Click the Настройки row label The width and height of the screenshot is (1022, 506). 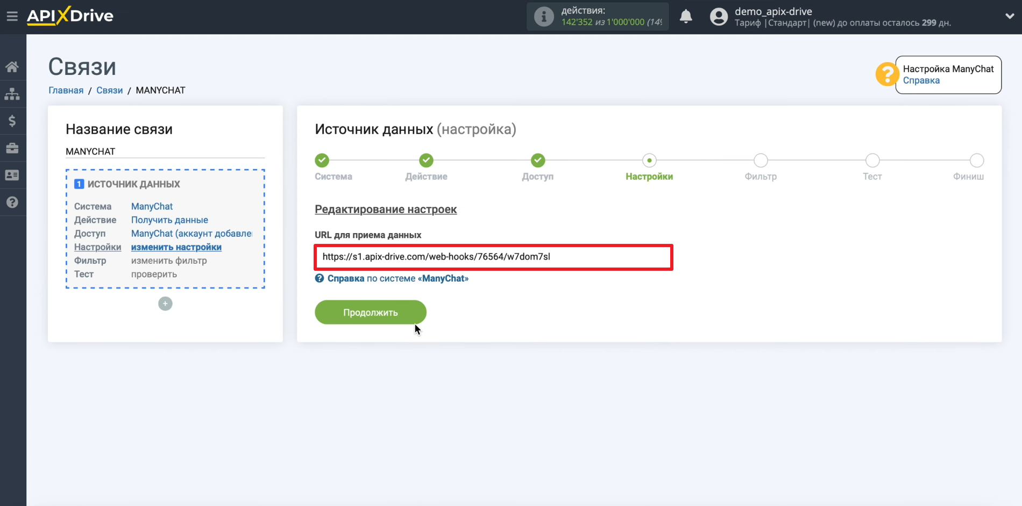click(x=97, y=247)
